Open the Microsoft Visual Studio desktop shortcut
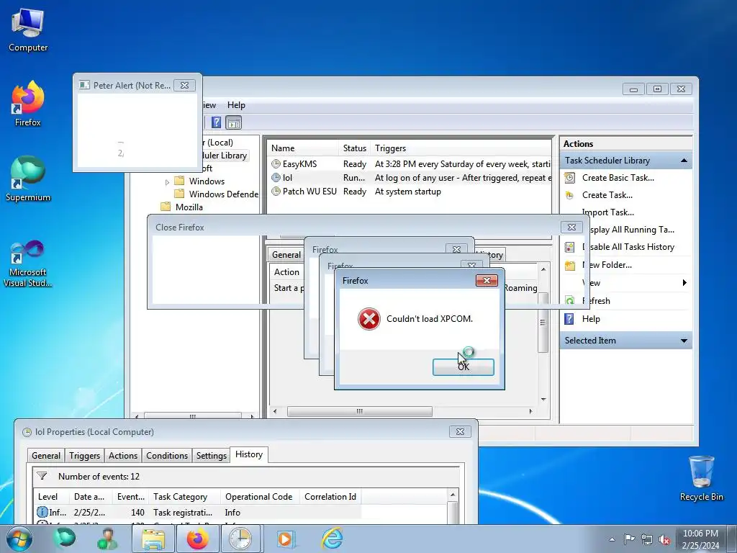737x553 pixels. click(x=28, y=264)
